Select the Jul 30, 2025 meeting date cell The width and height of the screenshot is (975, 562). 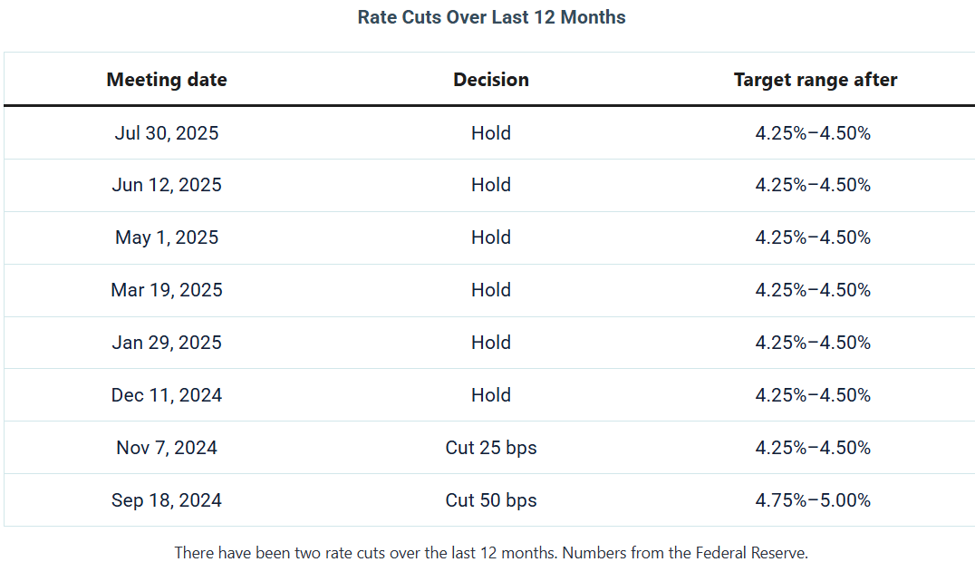pos(167,133)
